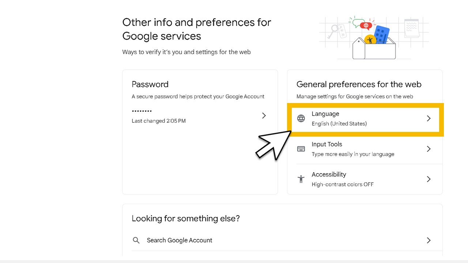This screenshot has height=263, width=468.
Task: Click the keyboard icon beside Input Tools
Action: 301,149
